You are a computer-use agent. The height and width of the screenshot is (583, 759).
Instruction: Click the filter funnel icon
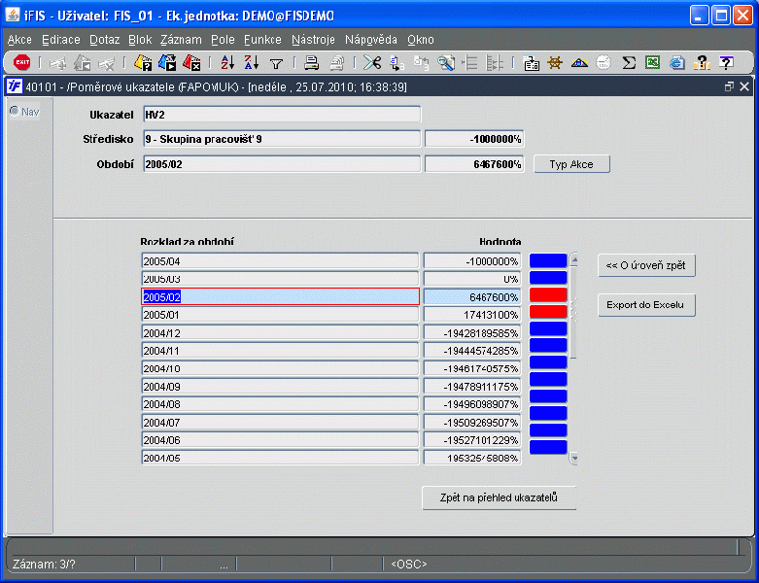pos(276,63)
